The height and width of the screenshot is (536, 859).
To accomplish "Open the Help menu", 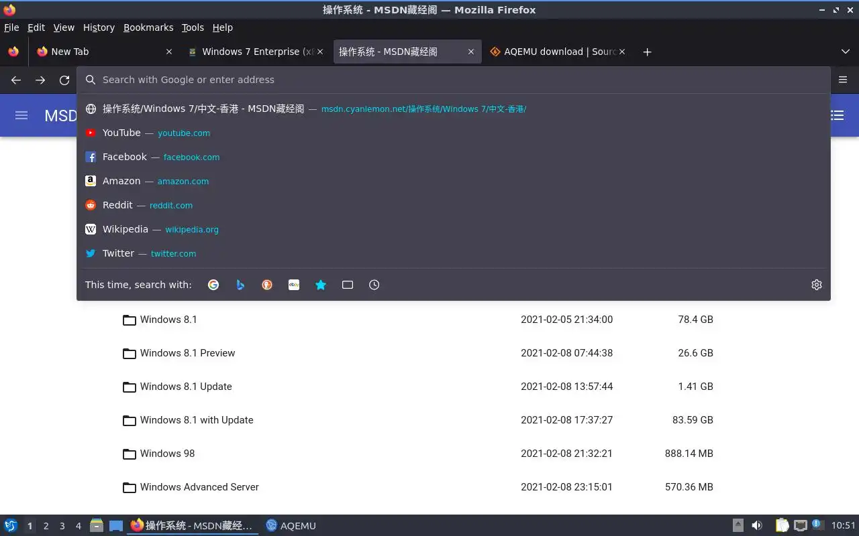I will (223, 27).
